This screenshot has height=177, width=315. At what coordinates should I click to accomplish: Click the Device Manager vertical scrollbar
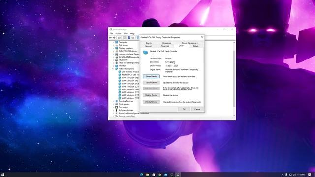(x=234, y=79)
